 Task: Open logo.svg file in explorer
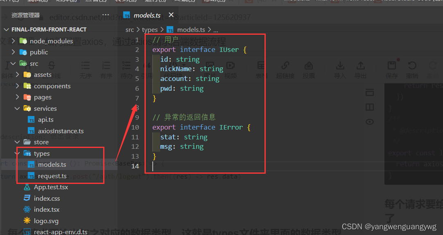coord(46,221)
